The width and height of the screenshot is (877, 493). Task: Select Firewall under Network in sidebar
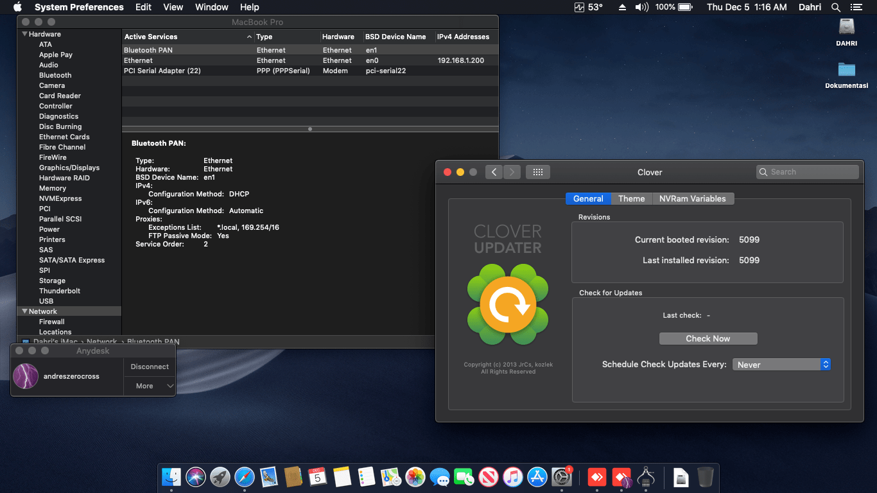coord(52,322)
